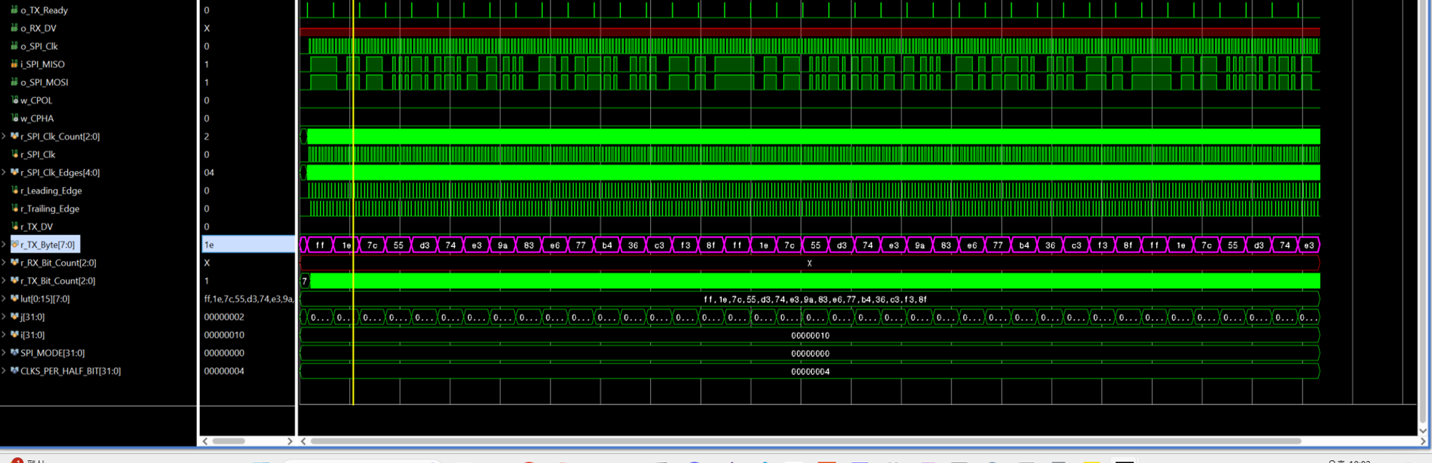This screenshot has width=1432, height=463.
Task: Click the j[31:0] integer icon
Action: [14, 317]
